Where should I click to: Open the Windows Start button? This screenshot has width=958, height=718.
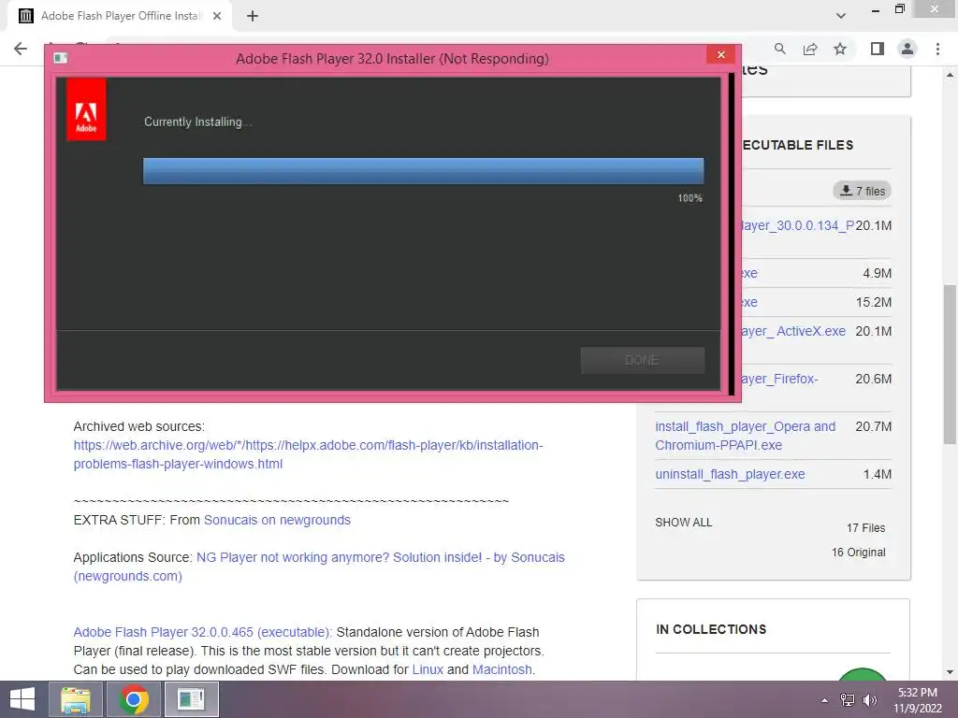[22, 699]
